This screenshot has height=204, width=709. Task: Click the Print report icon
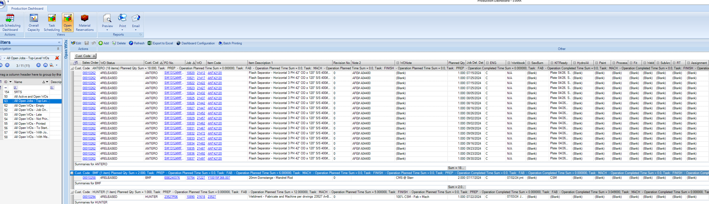(x=122, y=18)
